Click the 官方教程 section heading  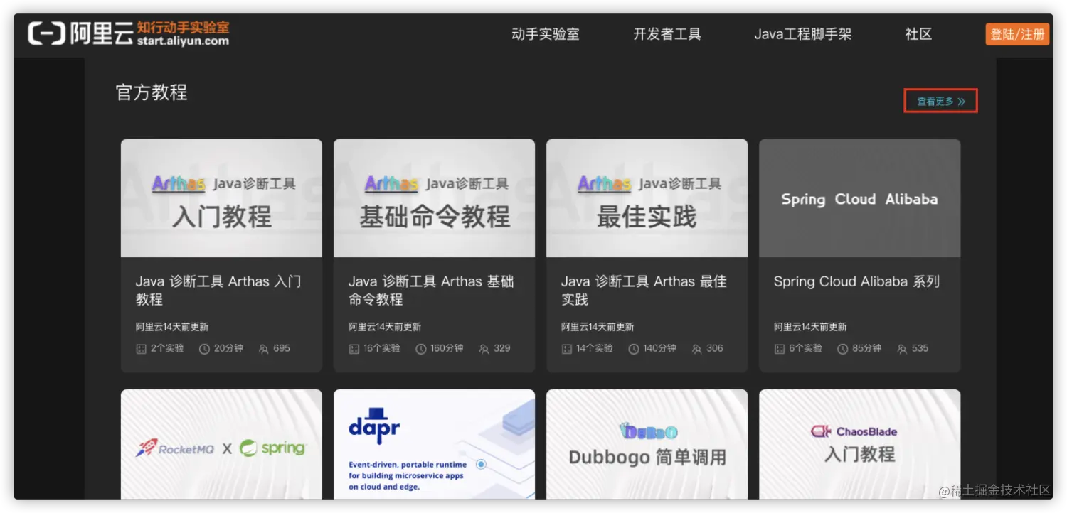152,92
